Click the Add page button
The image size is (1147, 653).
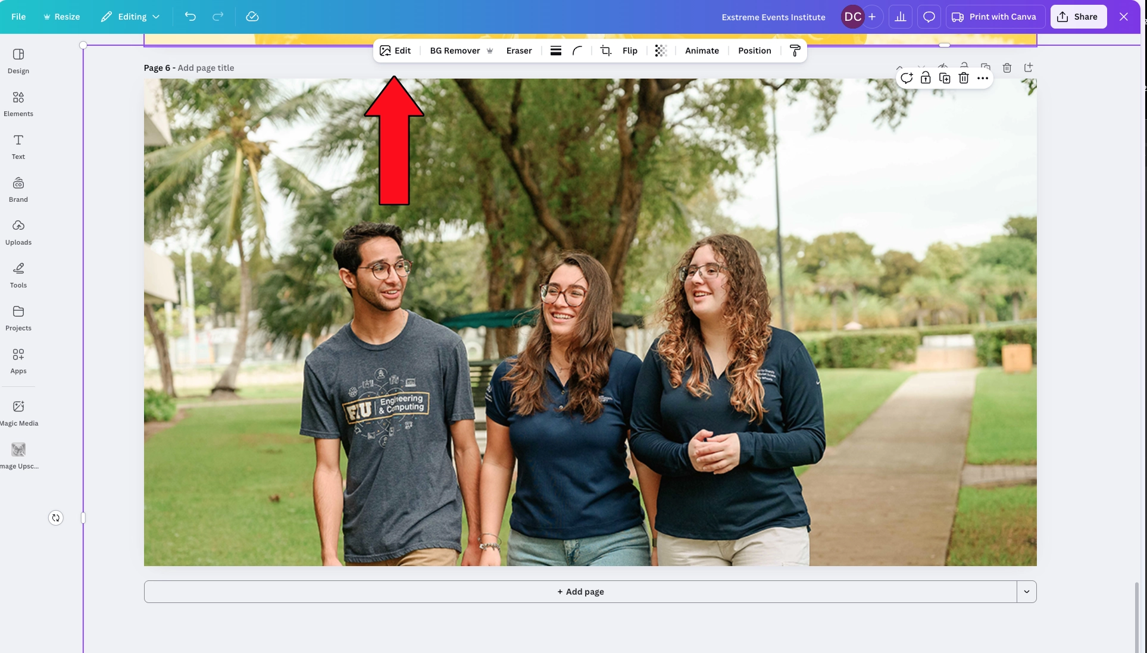(x=580, y=591)
